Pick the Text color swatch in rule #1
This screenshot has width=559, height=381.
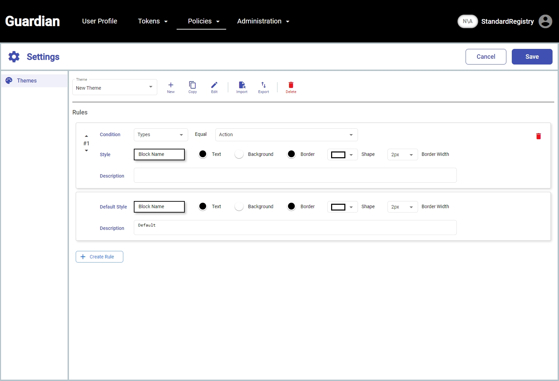[203, 154]
